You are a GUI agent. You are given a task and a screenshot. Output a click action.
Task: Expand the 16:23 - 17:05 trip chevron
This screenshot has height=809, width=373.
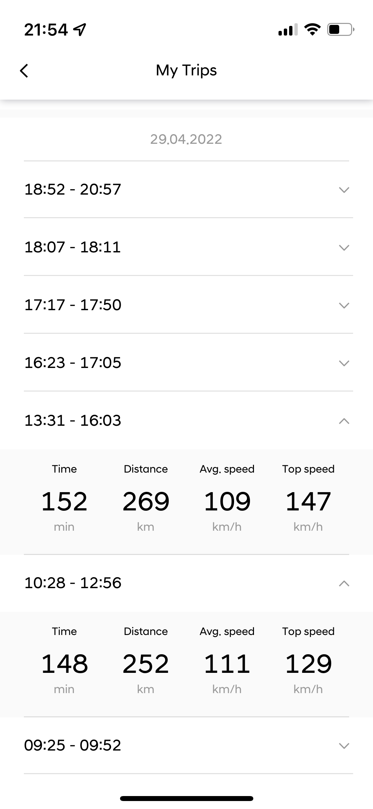(x=344, y=363)
